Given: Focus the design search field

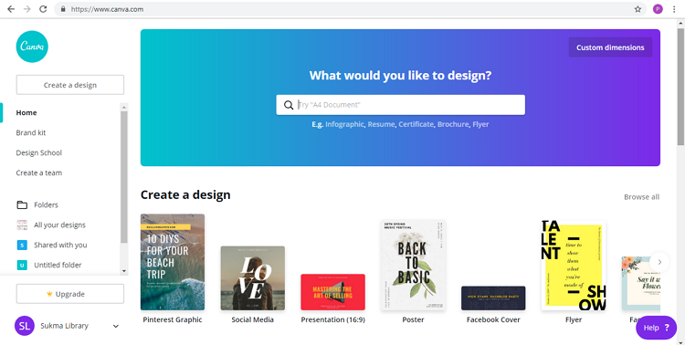Looking at the screenshot, I should pyautogui.click(x=401, y=105).
